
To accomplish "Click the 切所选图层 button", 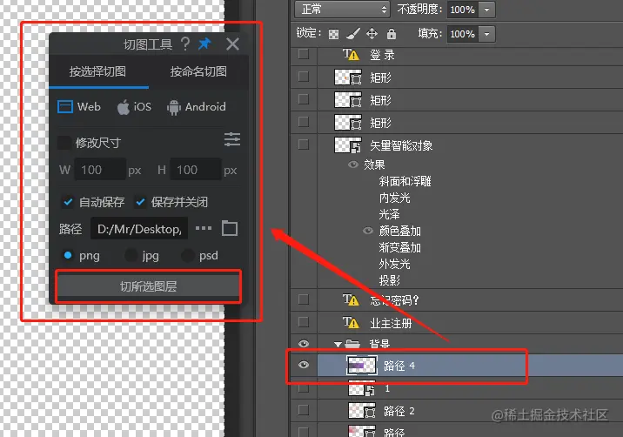I will [149, 286].
